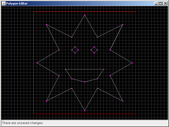
Task: Click the upper-right tip vertex of the star
Action: click(x=123, y=25)
